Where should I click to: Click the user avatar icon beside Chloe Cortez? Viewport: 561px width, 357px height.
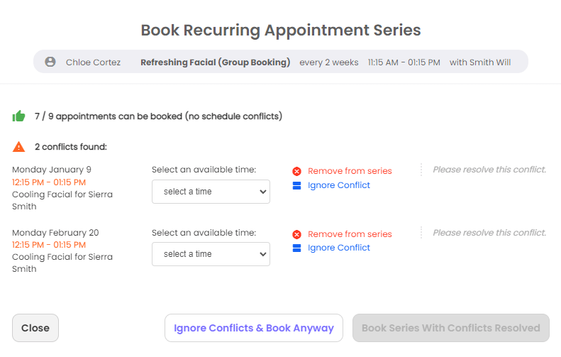pyautogui.click(x=50, y=62)
